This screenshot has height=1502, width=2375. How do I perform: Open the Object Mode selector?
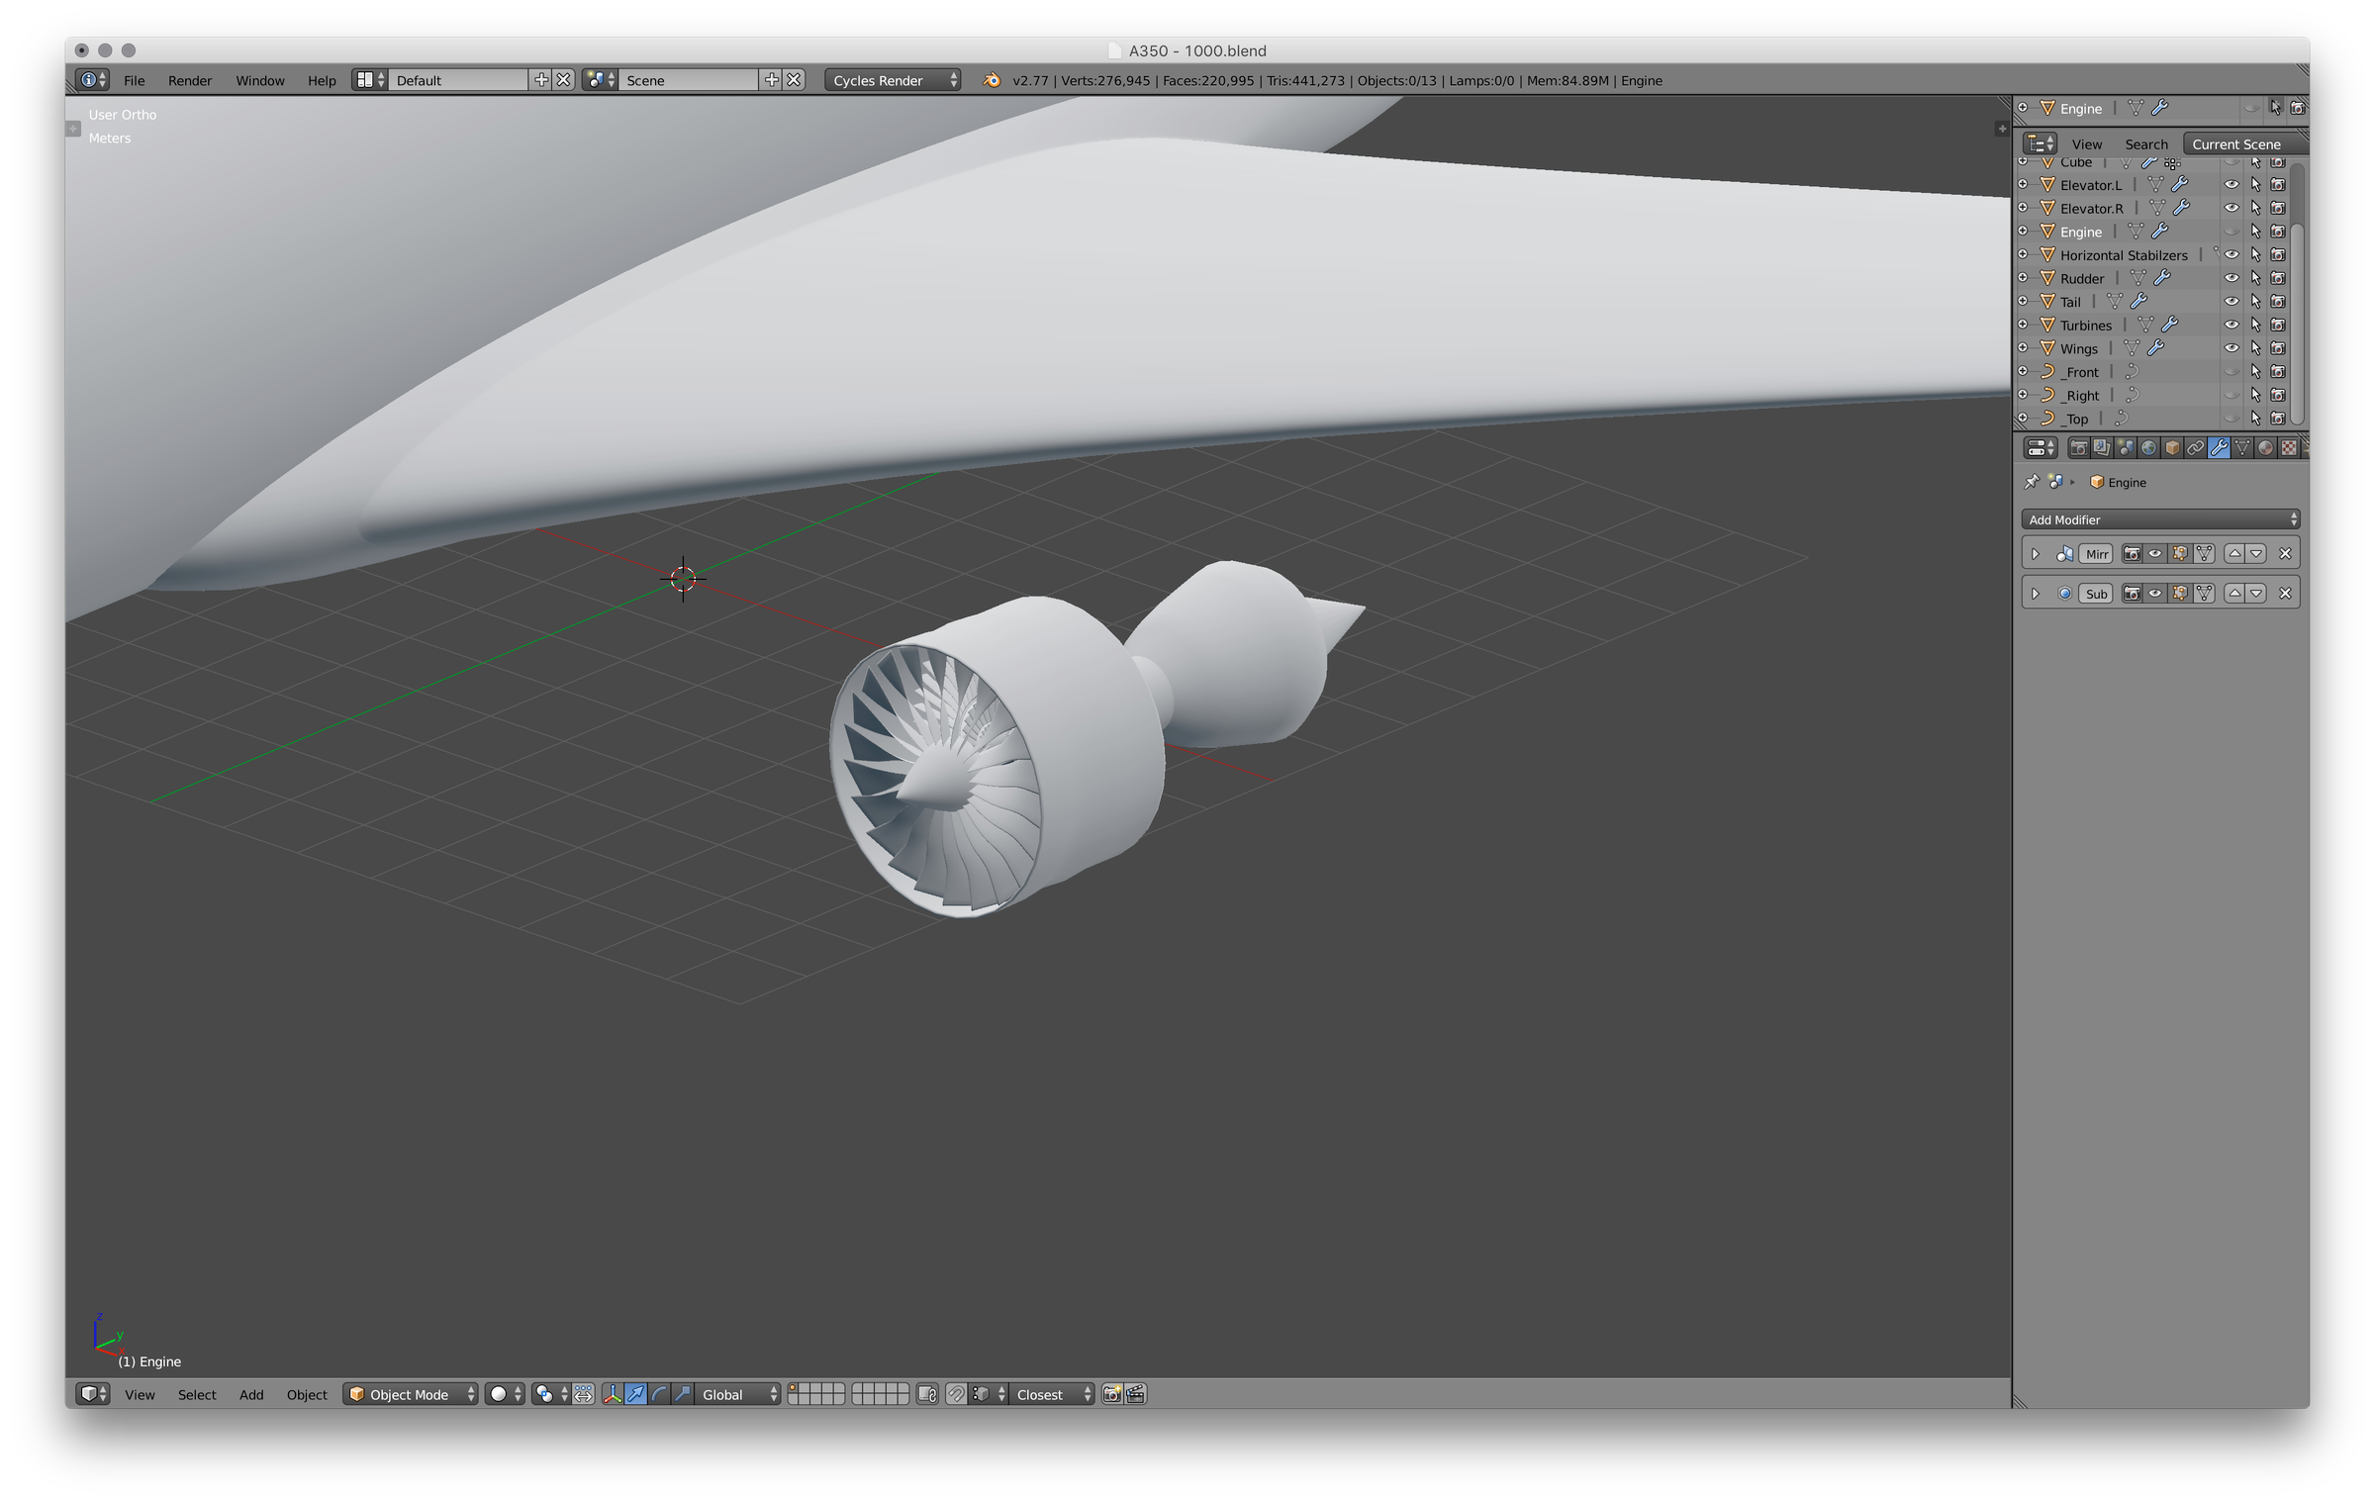coord(411,1394)
